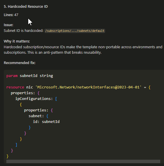This screenshot has width=164, height=166.
Task: Click the 'ipConfigurations:' line in code
Action: coord(34,99)
